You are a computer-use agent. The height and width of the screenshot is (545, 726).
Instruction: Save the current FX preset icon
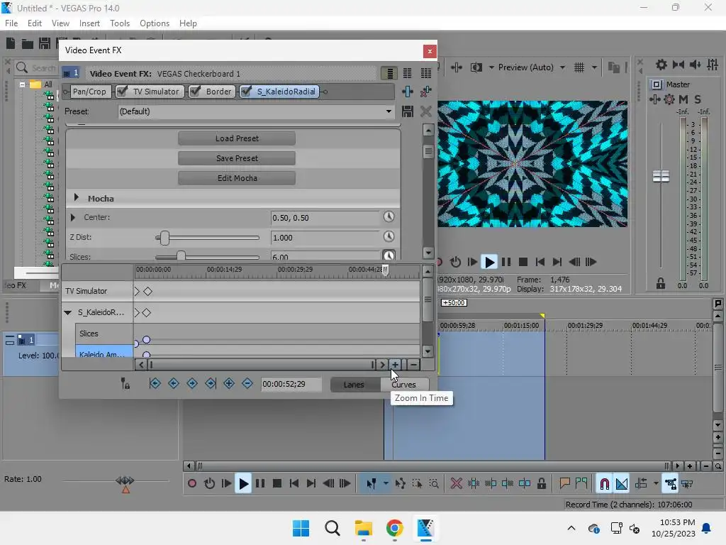tap(408, 111)
